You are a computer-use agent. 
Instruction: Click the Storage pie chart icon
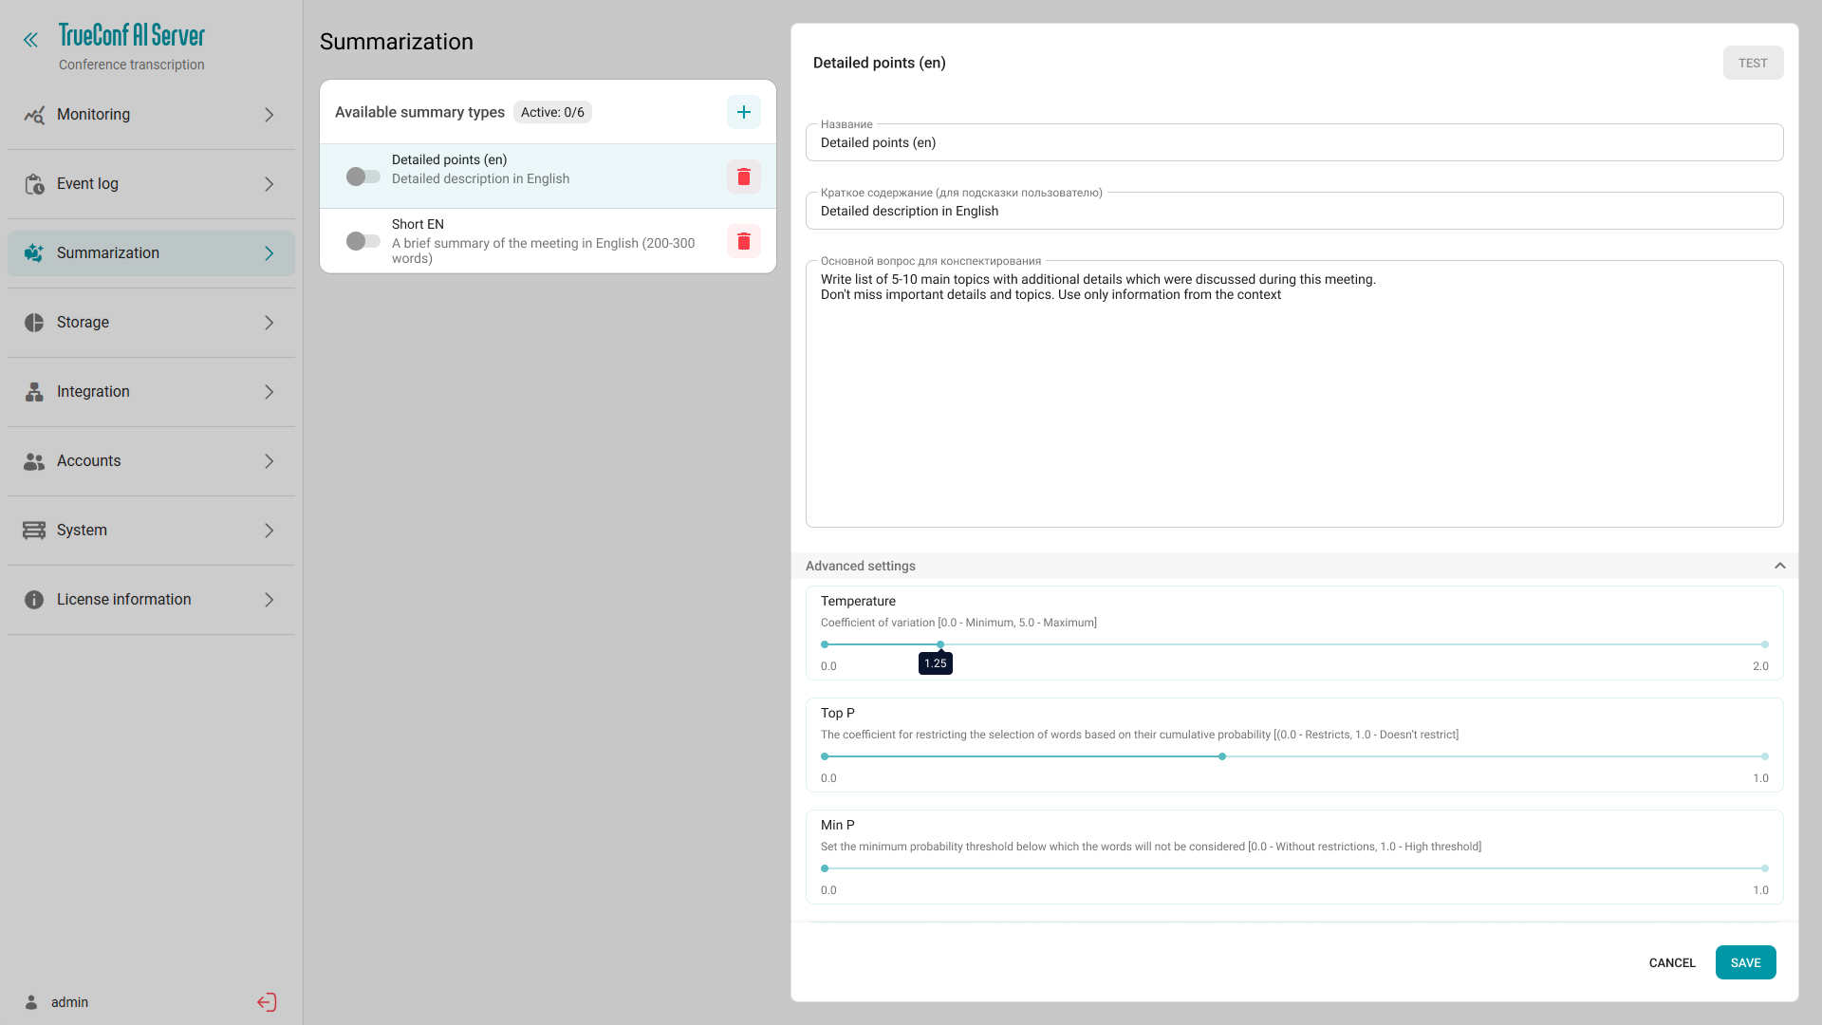(34, 323)
